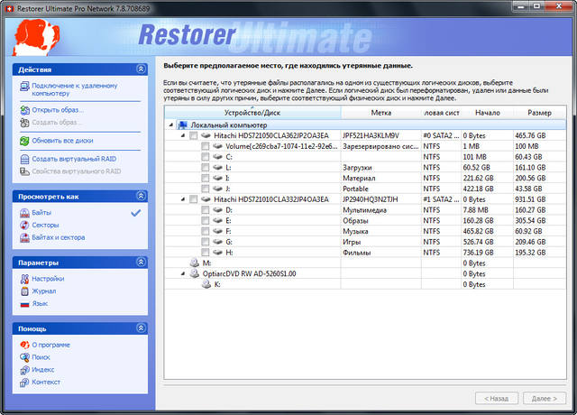This screenshot has height=415, width=577.
Task: Click the Открыть образ icon
Action: point(24,110)
